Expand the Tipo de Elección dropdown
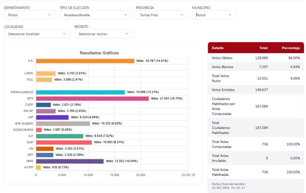Screen dimensions: 306x193 [x=95, y=15]
